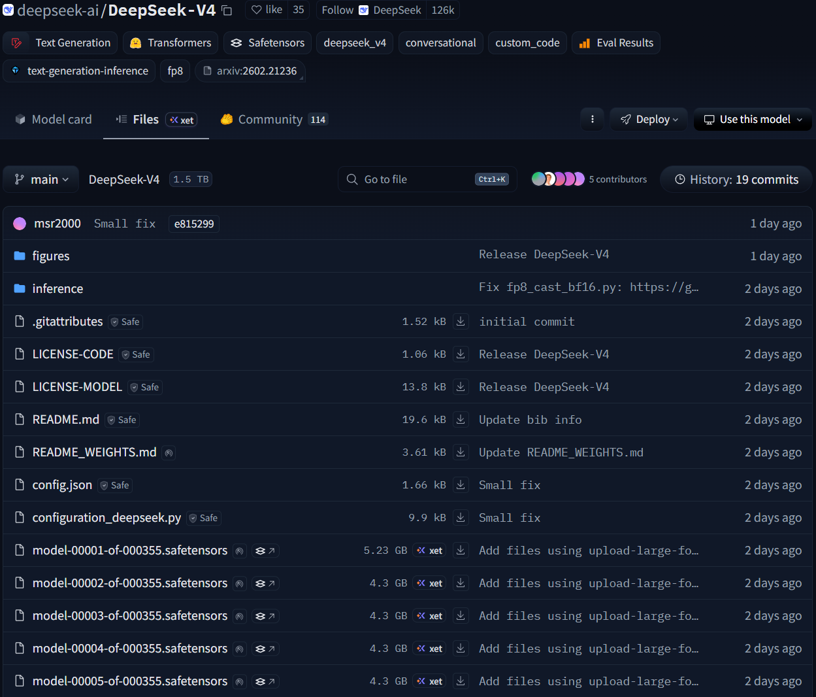The height and width of the screenshot is (697, 816).
Task: Open 'Update README_WEIGHTS.md' commit message
Action: click(x=561, y=452)
